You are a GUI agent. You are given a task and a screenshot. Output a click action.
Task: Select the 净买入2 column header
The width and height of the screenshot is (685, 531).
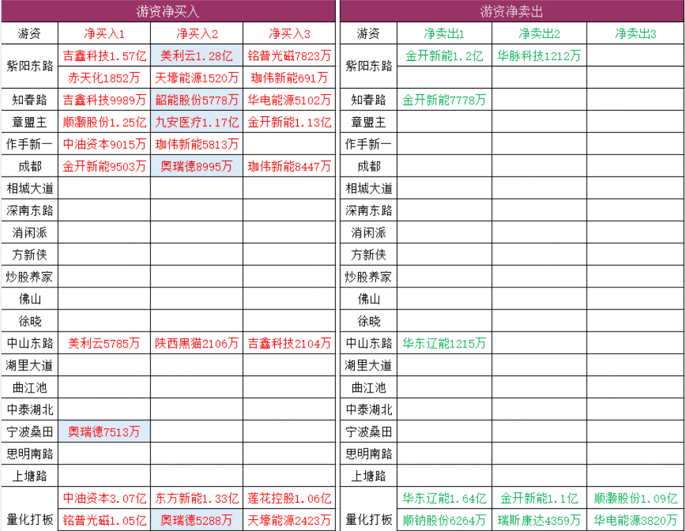[x=197, y=34]
